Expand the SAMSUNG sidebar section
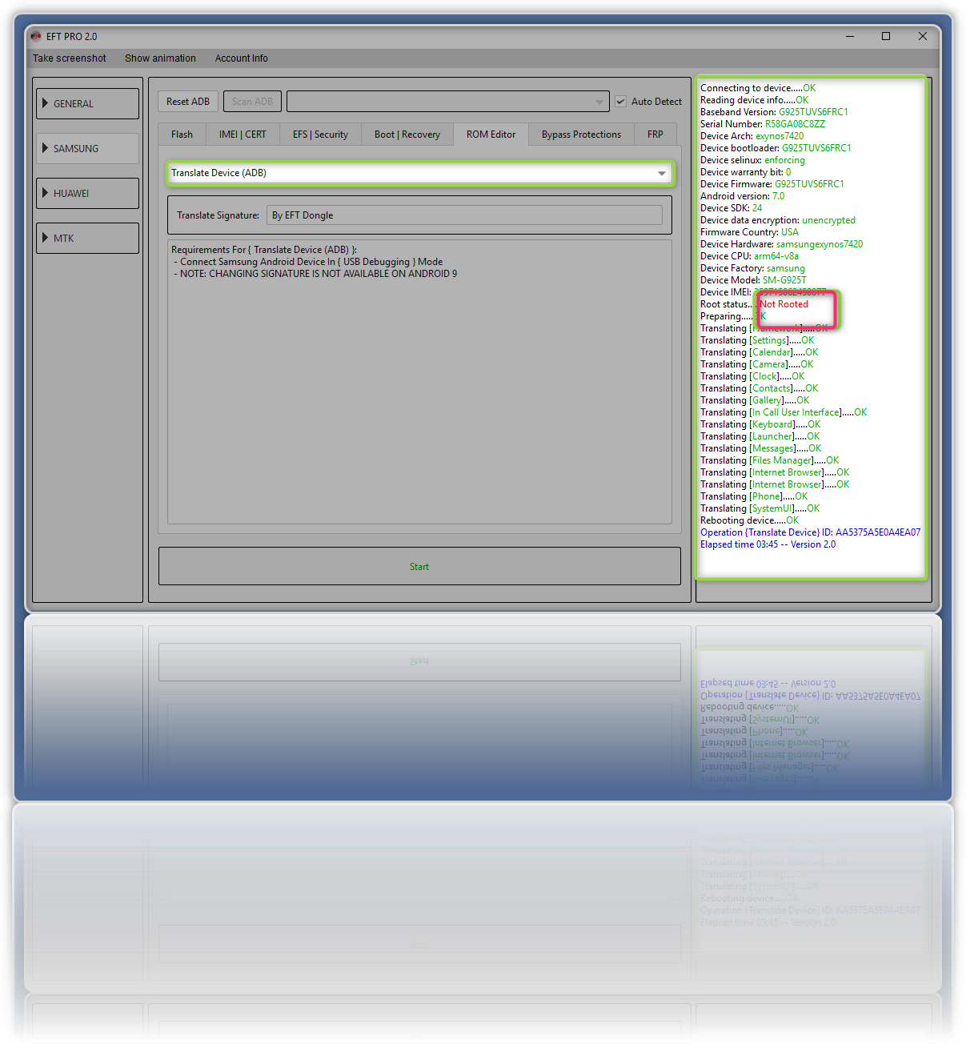Image resolution: width=966 pixels, height=1052 pixels. coord(87,148)
